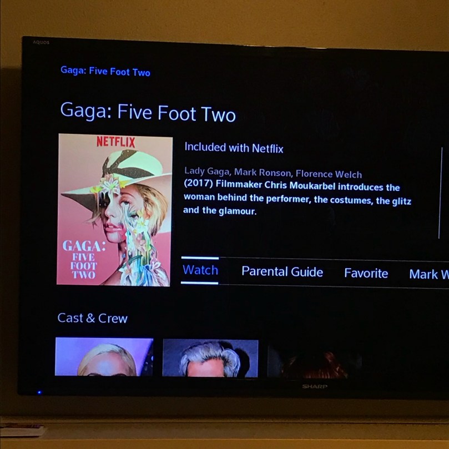Viewport: 449px width, 449px height.
Task: Click the AQUOS logo on the TV bezel
Action: click(x=41, y=42)
